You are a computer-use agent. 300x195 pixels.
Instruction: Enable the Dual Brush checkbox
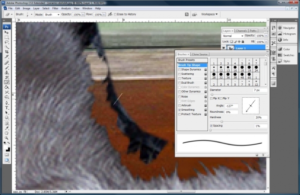179,83
